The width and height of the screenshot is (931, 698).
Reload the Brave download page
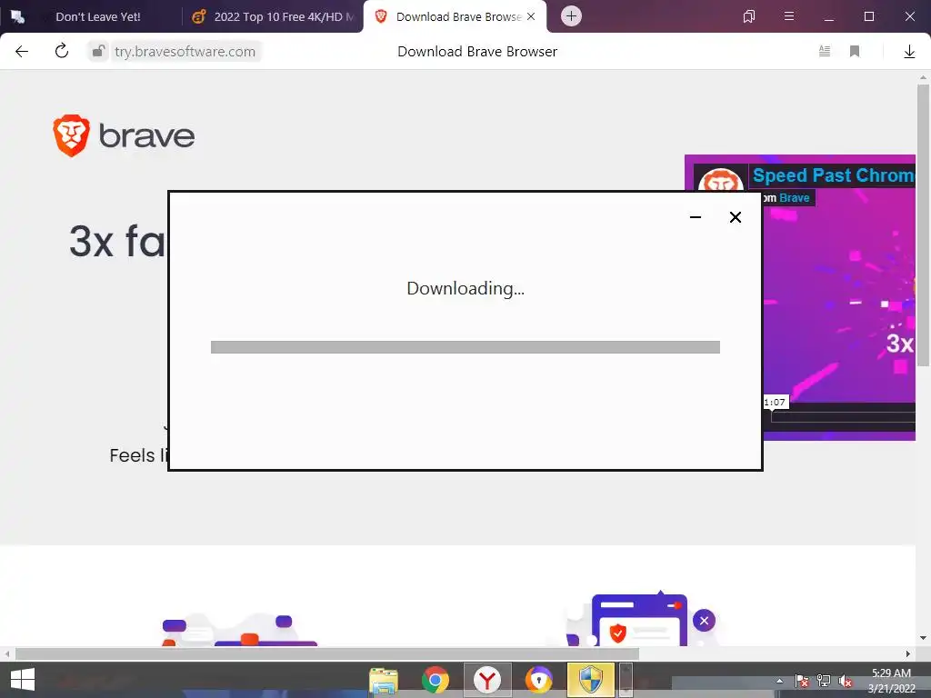coord(62,51)
